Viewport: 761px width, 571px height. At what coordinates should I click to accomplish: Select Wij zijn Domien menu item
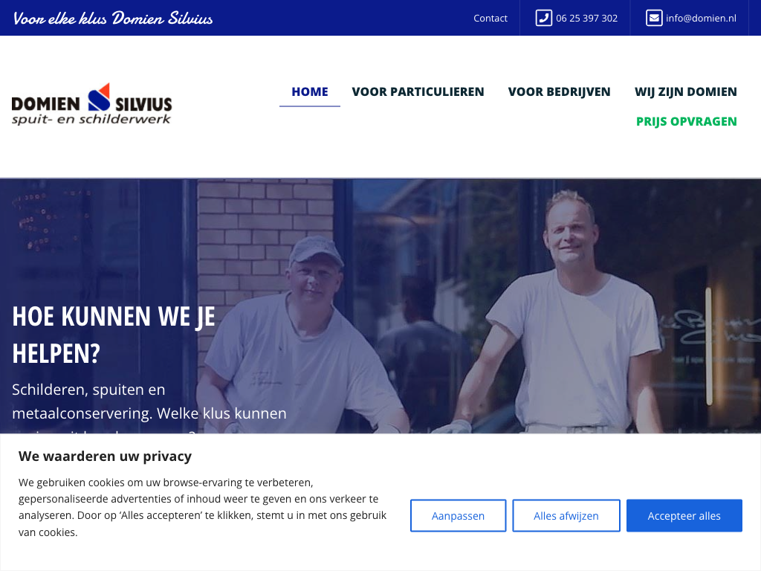686,91
